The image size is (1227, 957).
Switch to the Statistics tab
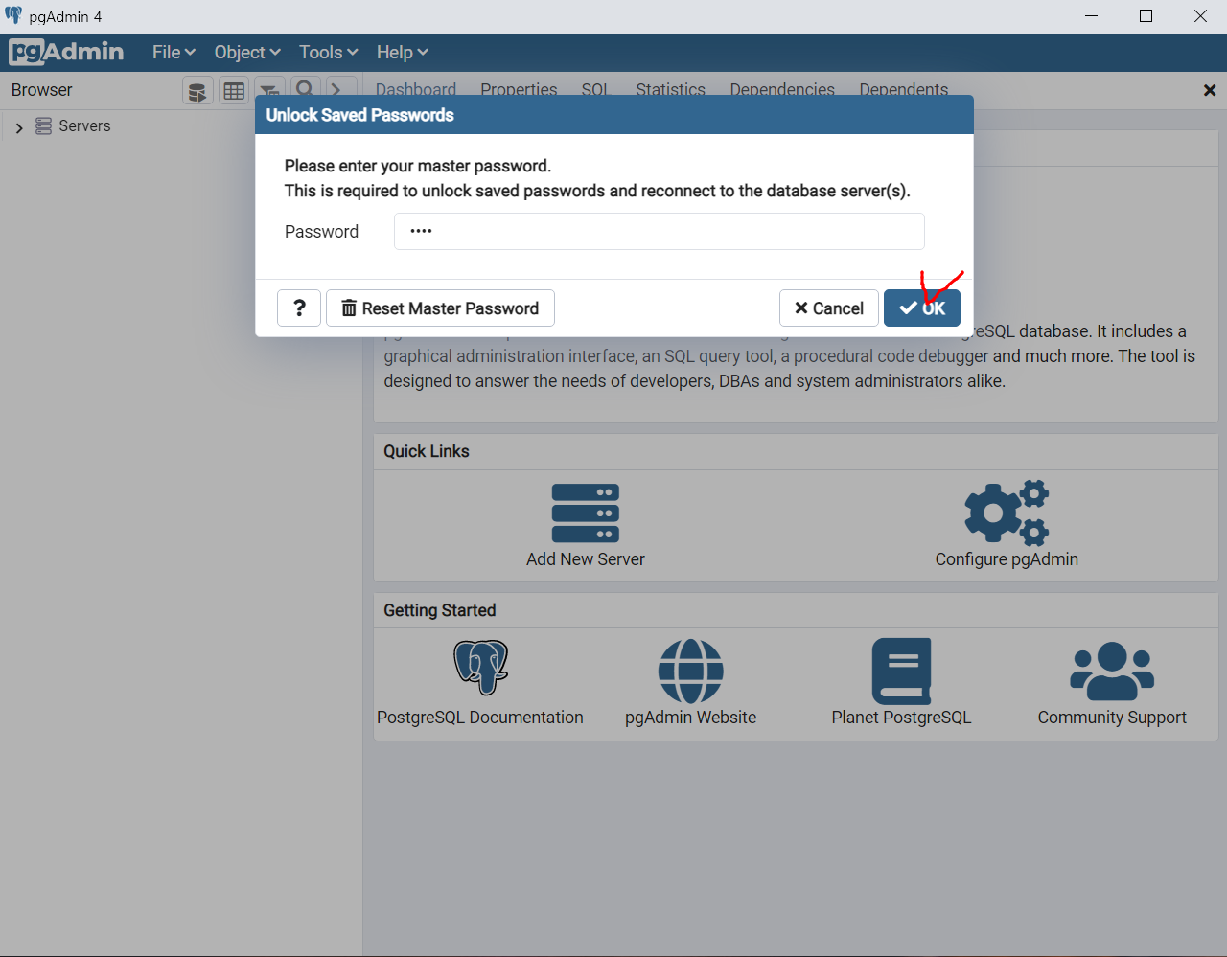(670, 90)
